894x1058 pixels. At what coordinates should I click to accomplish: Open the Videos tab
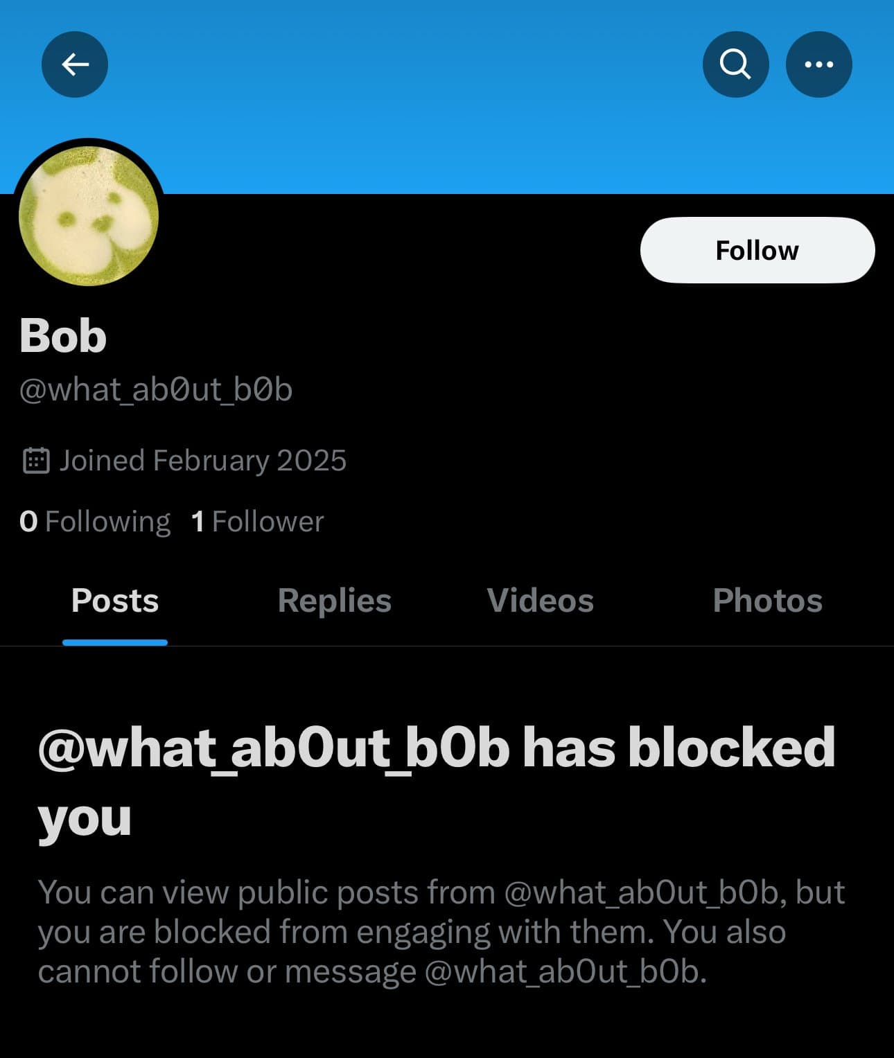pos(541,601)
